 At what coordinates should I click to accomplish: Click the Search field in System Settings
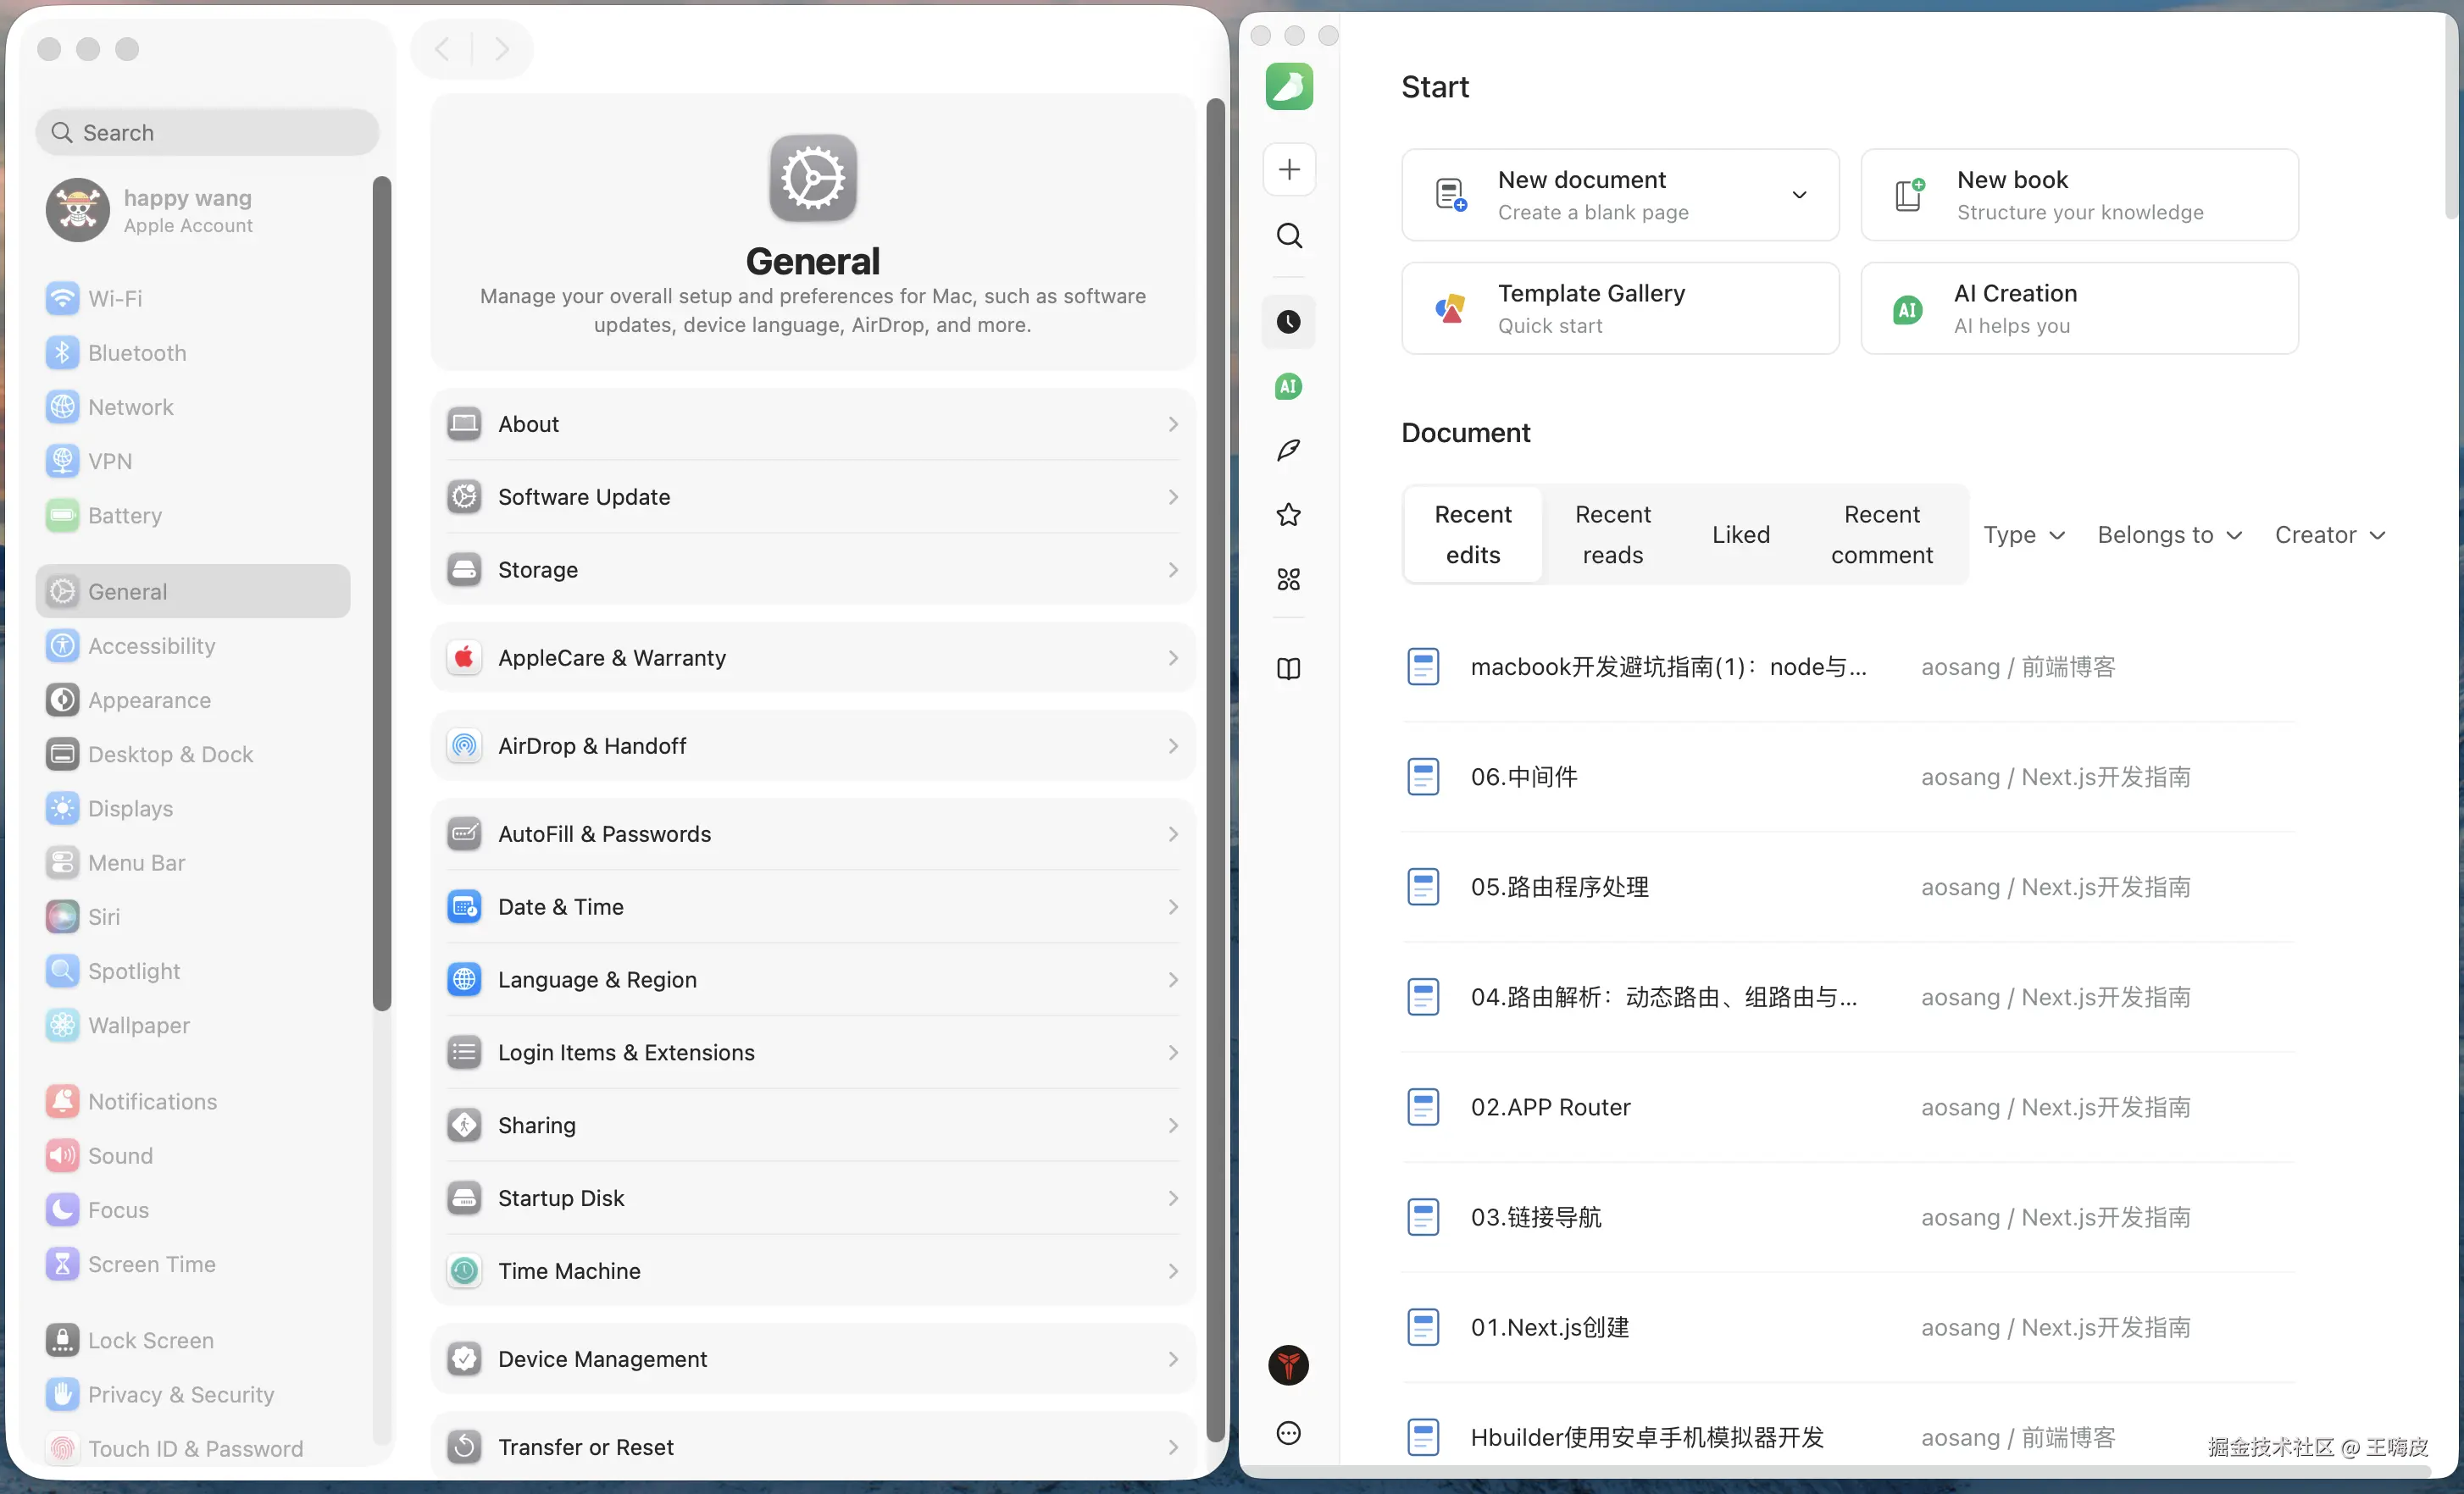click(x=206, y=131)
